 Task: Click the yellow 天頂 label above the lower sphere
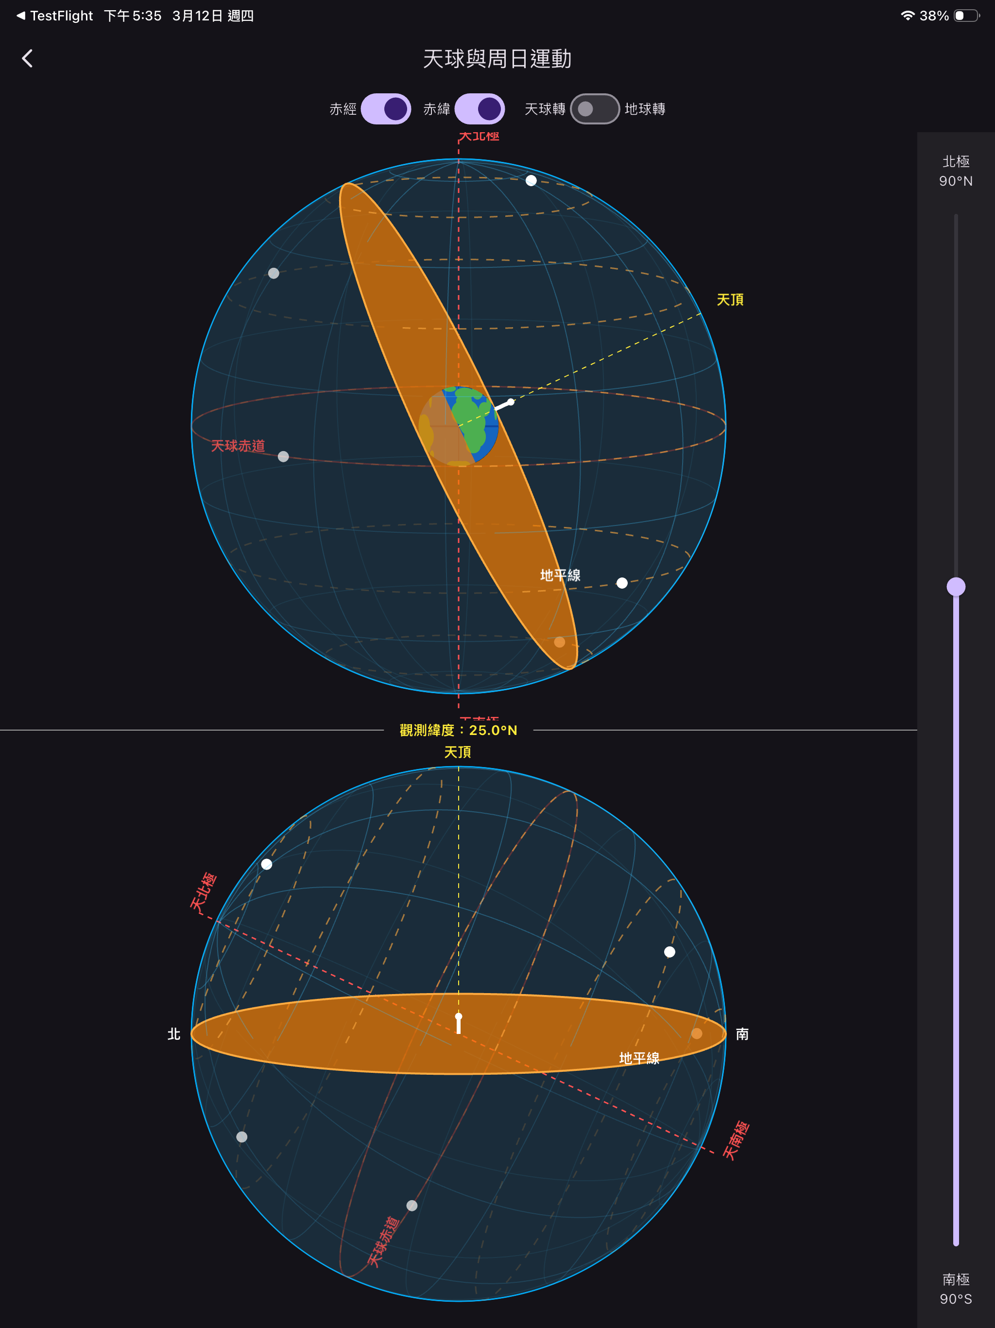457,751
